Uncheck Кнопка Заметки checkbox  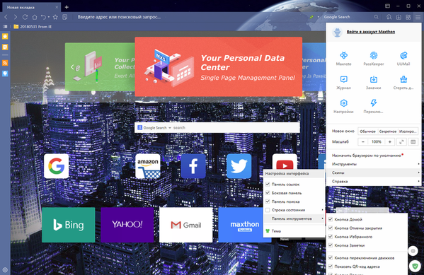click(x=331, y=245)
